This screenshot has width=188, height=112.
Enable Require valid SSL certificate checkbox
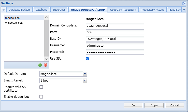pyautogui.click(x=41, y=87)
